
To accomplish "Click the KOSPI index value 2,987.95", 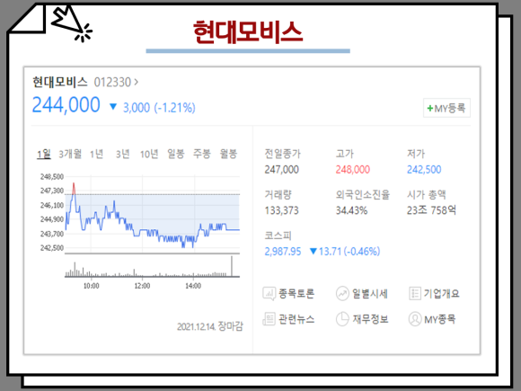I will click(283, 252).
